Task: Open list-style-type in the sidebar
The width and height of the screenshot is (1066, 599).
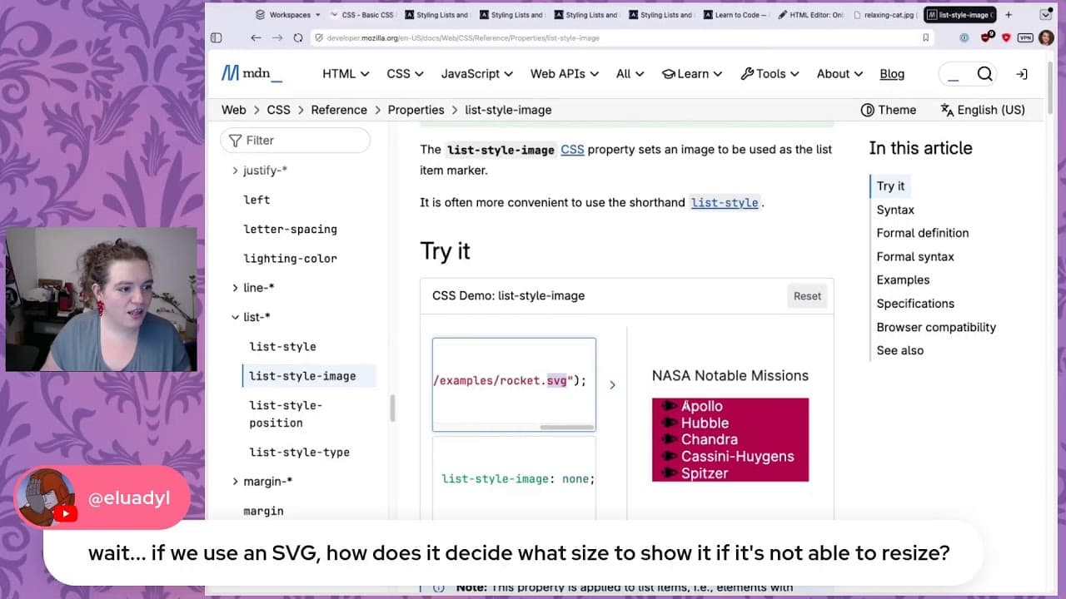Action: click(299, 452)
